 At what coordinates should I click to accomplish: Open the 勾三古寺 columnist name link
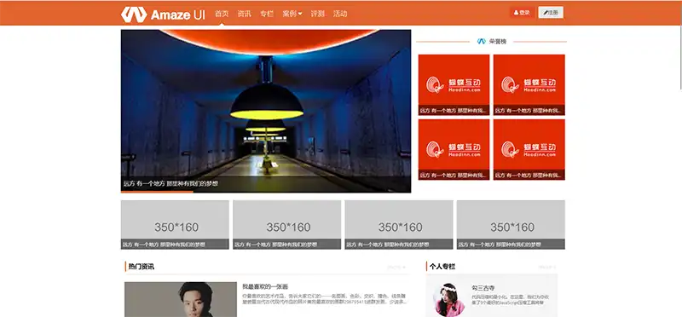coord(483,288)
